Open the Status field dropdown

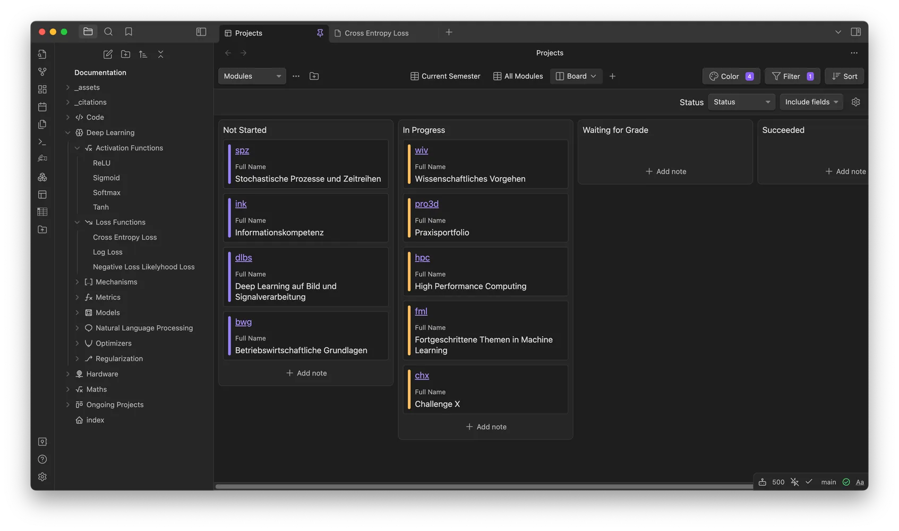(741, 101)
